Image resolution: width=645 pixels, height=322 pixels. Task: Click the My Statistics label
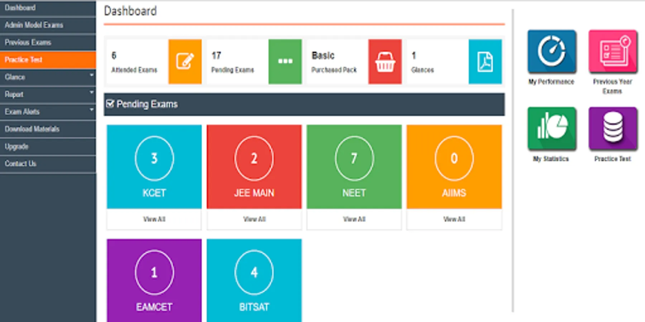click(551, 159)
